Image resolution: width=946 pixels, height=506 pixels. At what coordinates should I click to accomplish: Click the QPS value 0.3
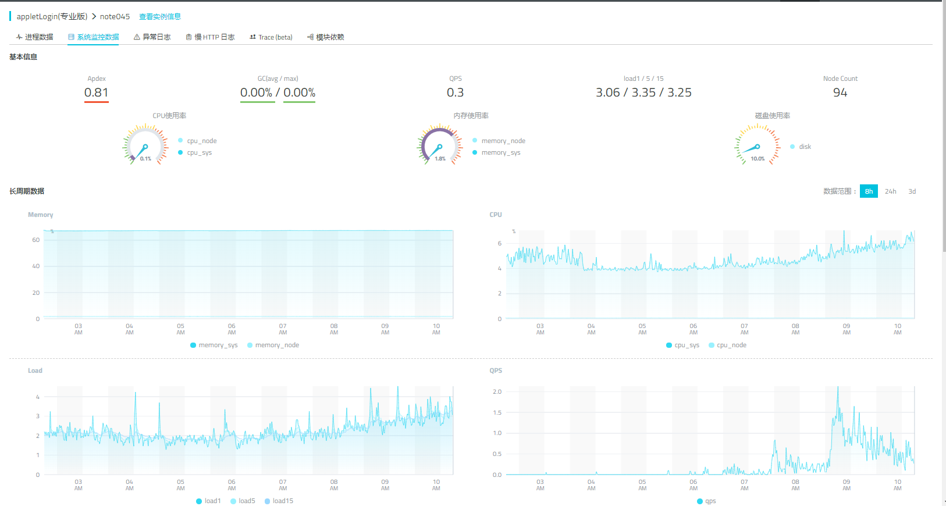pos(455,92)
